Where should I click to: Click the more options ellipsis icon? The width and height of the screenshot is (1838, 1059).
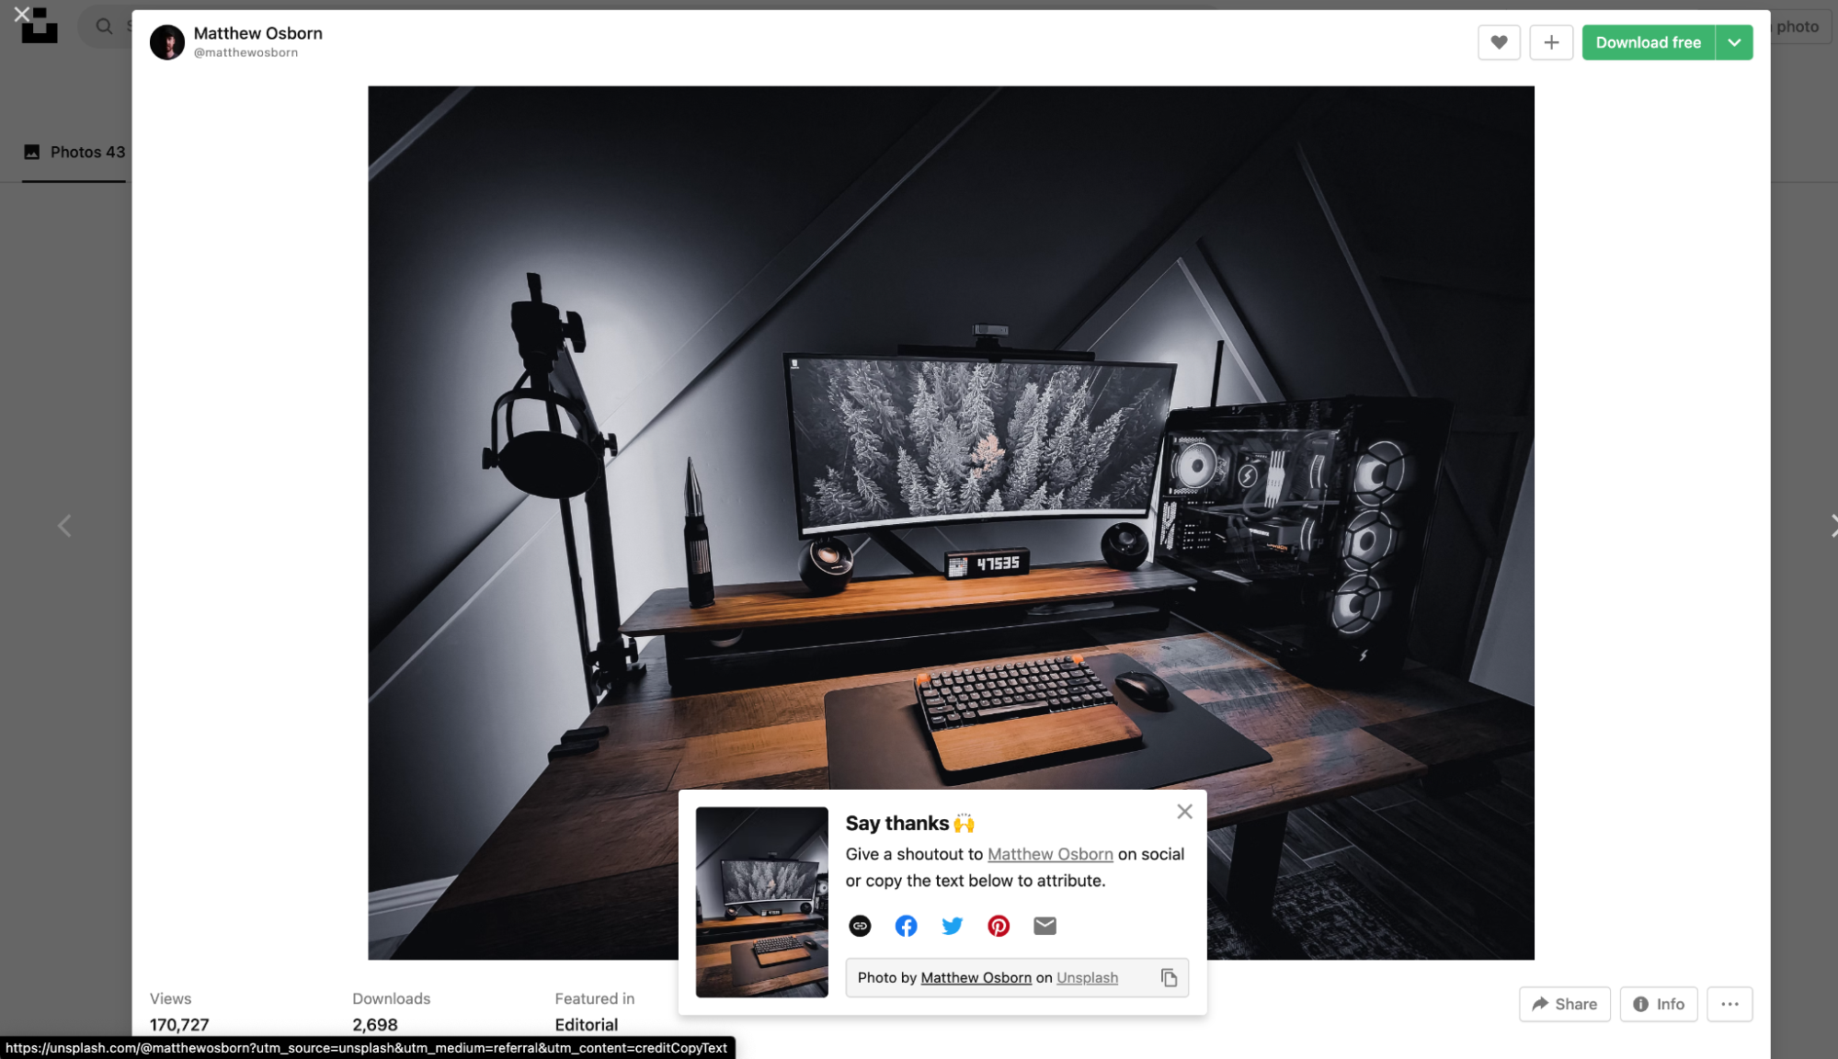(1730, 1004)
